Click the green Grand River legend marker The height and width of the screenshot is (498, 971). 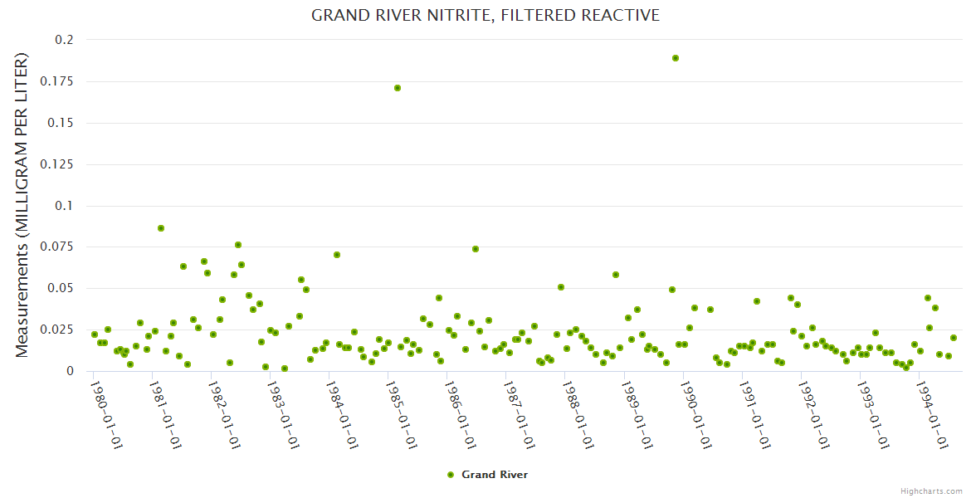[451, 475]
